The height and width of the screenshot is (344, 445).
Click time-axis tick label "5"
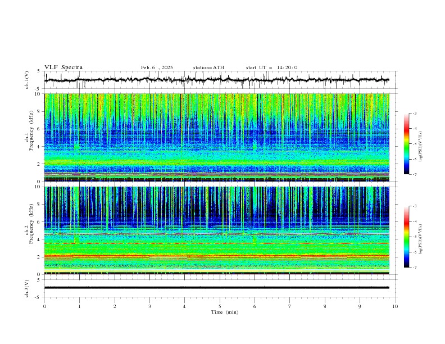coord(220,306)
